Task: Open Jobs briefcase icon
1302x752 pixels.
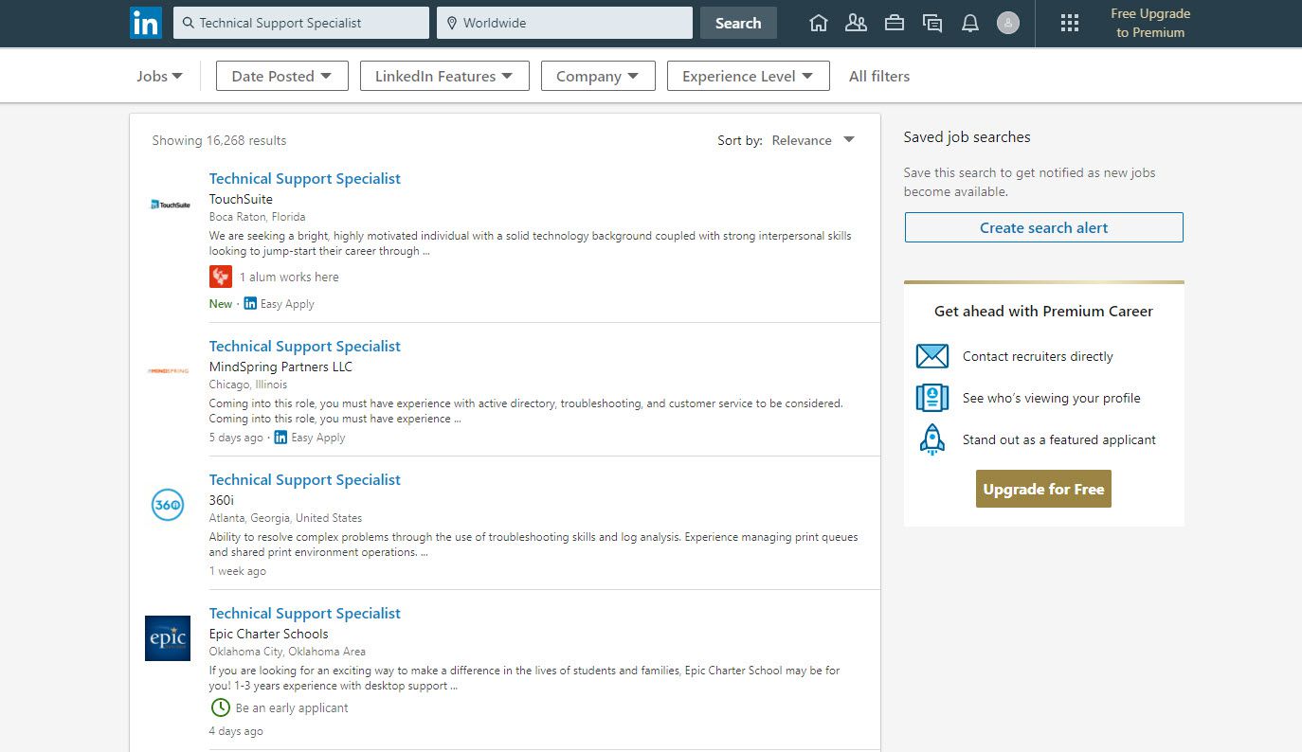Action: tap(894, 23)
